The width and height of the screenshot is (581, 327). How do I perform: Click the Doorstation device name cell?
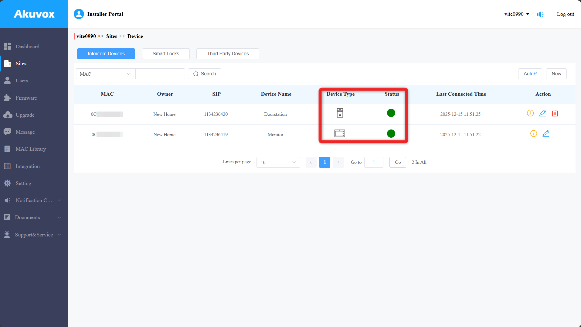(x=275, y=114)
